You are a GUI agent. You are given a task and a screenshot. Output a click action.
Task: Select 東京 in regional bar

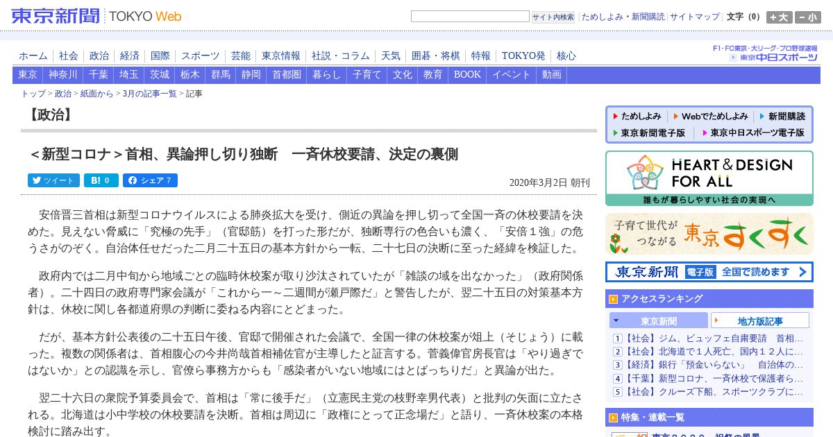point(28,75)
